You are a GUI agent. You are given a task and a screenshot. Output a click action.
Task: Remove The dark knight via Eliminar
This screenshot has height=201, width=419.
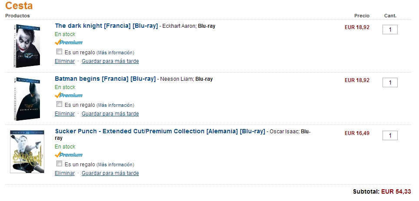(65, 61)
